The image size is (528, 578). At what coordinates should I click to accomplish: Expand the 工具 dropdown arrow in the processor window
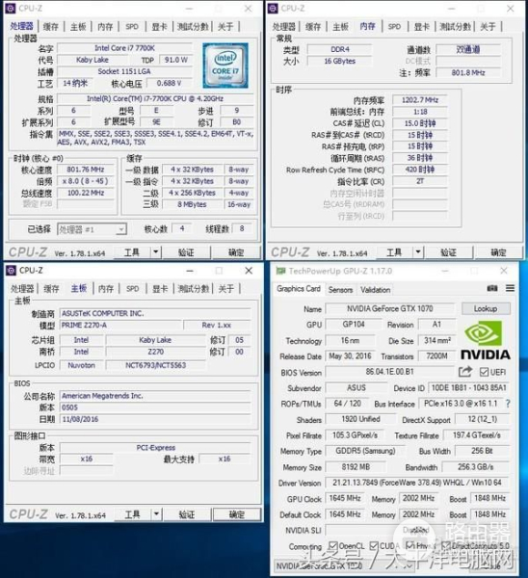[156, 252]
